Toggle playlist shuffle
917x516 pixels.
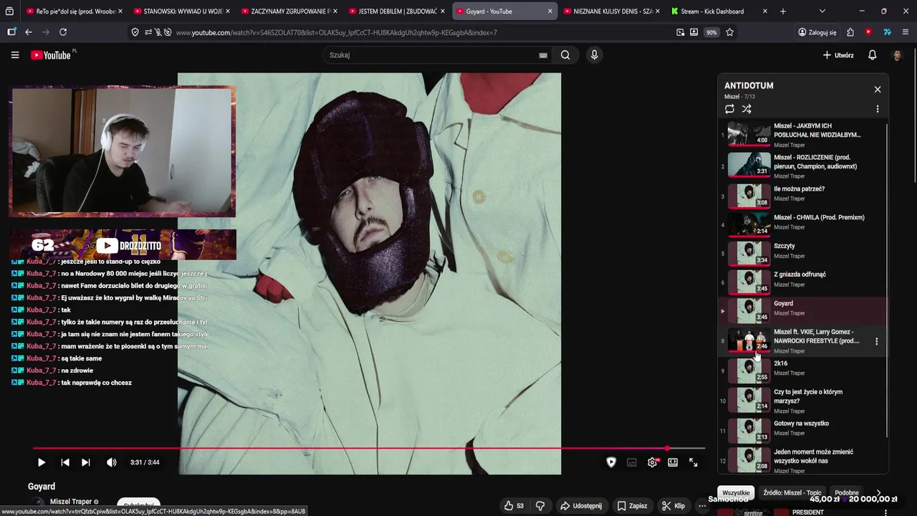pos(746,109)
